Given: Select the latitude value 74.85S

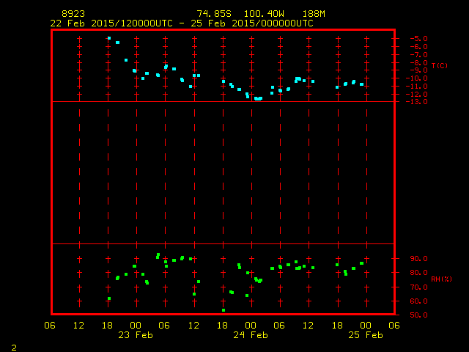Looking at the screenshot, I should [x=214, y=14].
